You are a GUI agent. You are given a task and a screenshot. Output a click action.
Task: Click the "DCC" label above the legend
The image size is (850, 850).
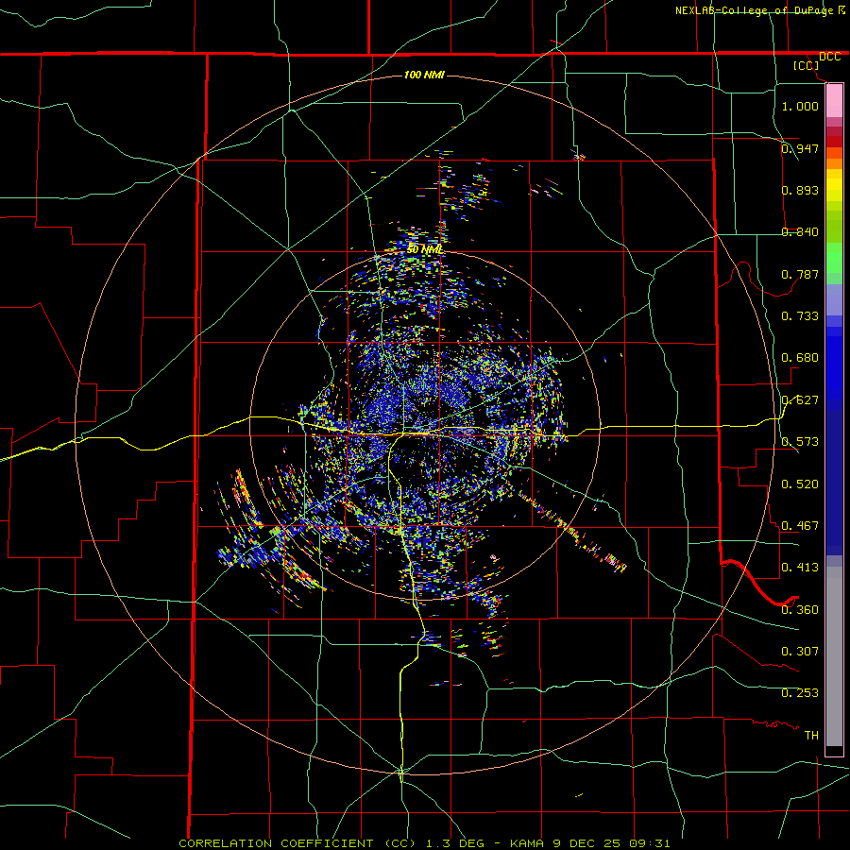click(829, 57)
